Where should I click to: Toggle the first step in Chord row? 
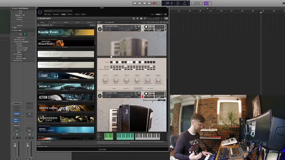[111, 62]
